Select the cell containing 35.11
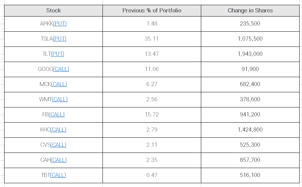Viewport: 302px width, 187px height. [152, 39]
